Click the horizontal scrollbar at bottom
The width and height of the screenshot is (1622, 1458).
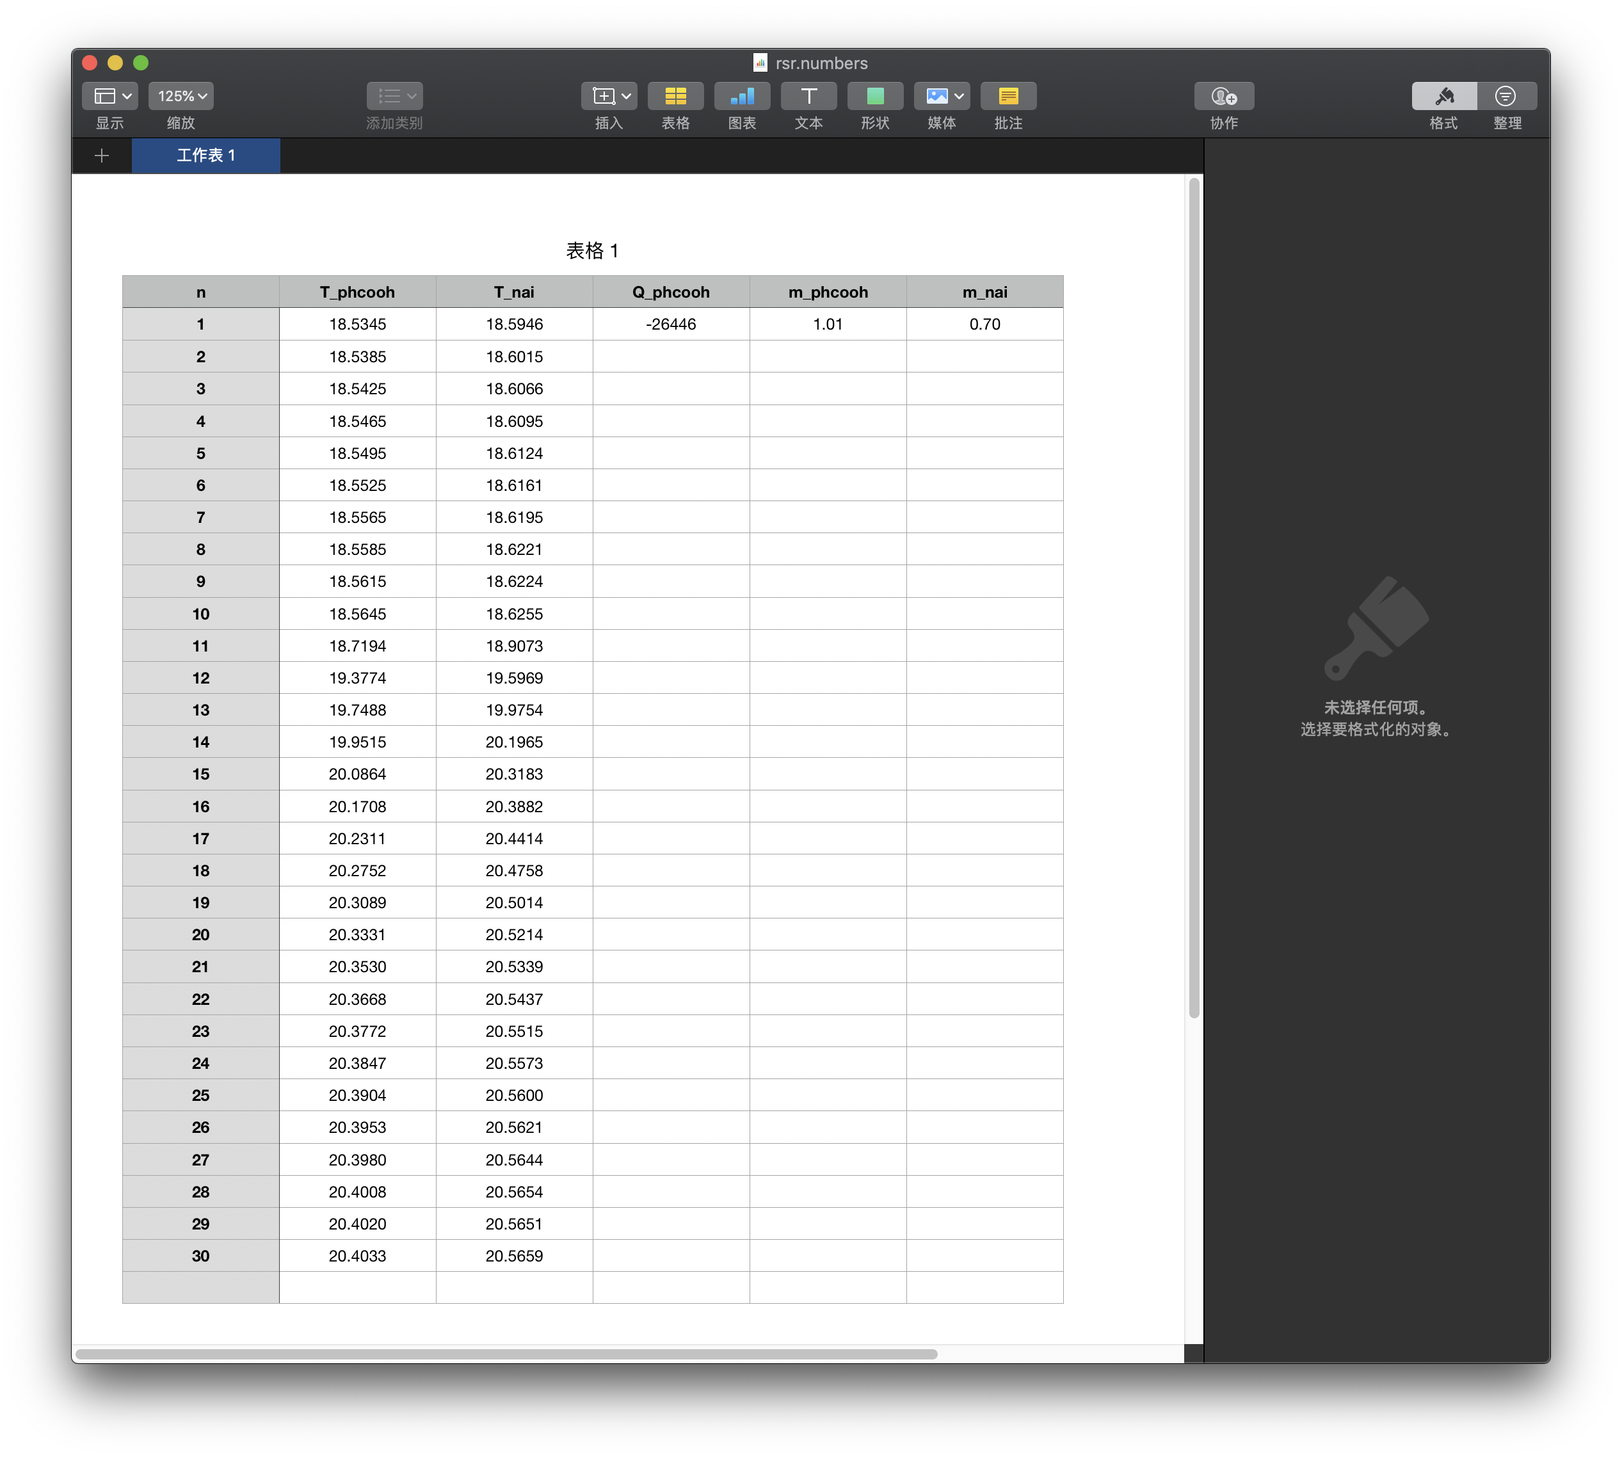[x=506, y=1354]
